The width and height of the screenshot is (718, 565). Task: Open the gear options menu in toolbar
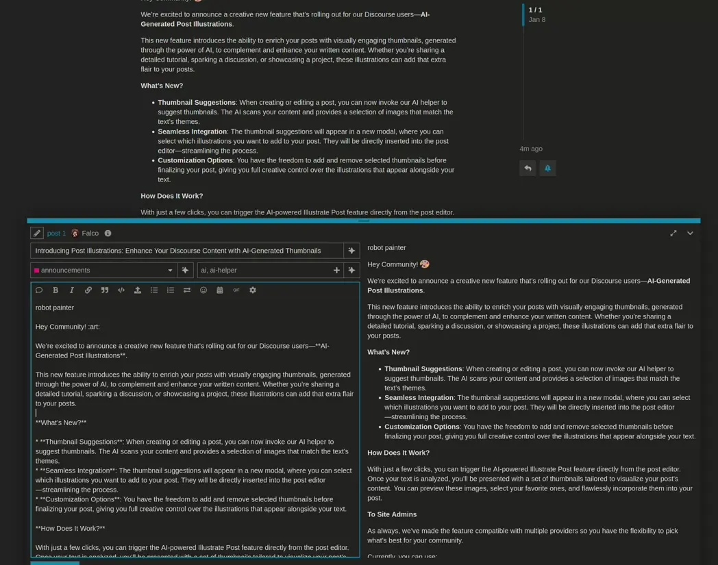253,290
